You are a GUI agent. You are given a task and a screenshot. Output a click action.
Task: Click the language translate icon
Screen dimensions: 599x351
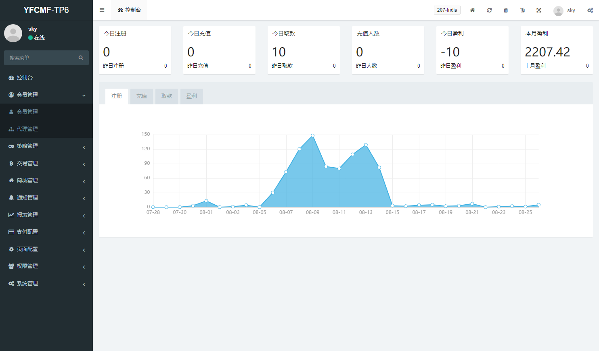tap(522, 10)
